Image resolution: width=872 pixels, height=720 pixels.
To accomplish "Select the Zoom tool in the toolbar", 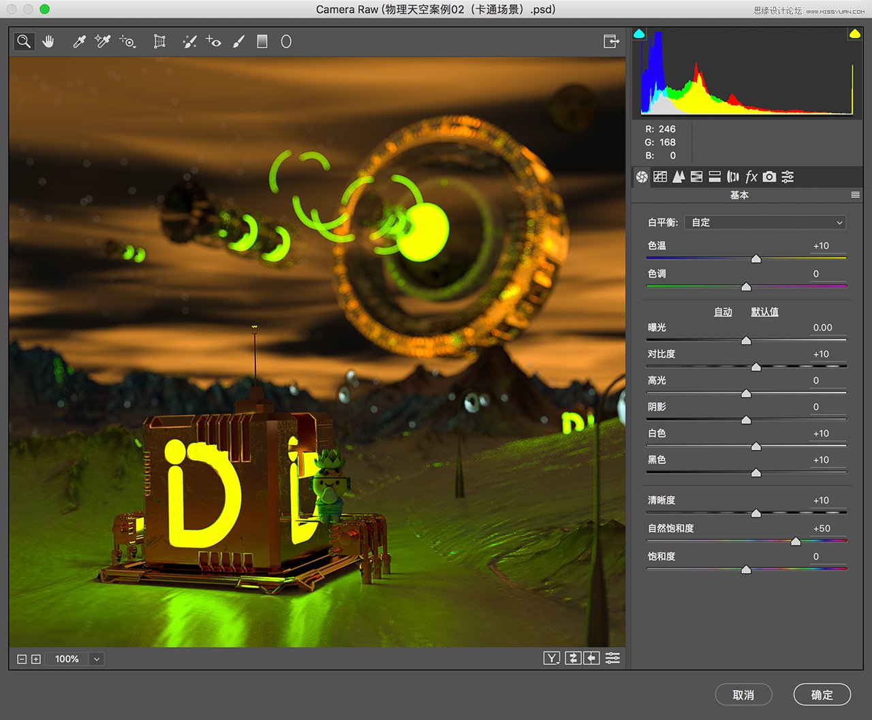I will pos(23,41).
